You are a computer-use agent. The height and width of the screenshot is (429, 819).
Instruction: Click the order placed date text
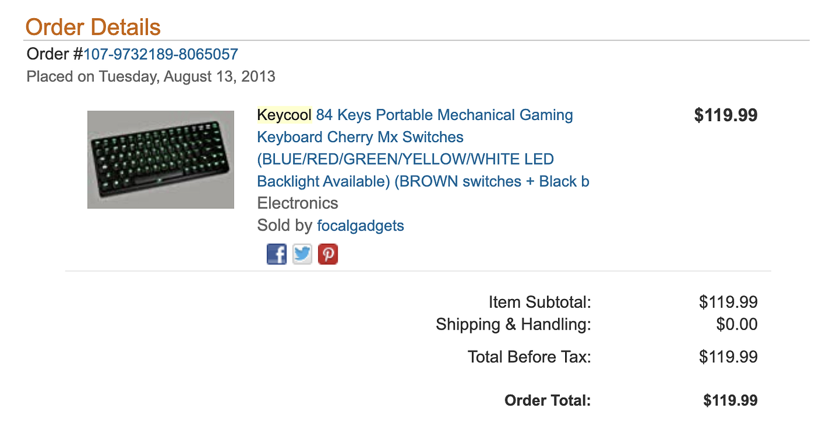[150, 76]
